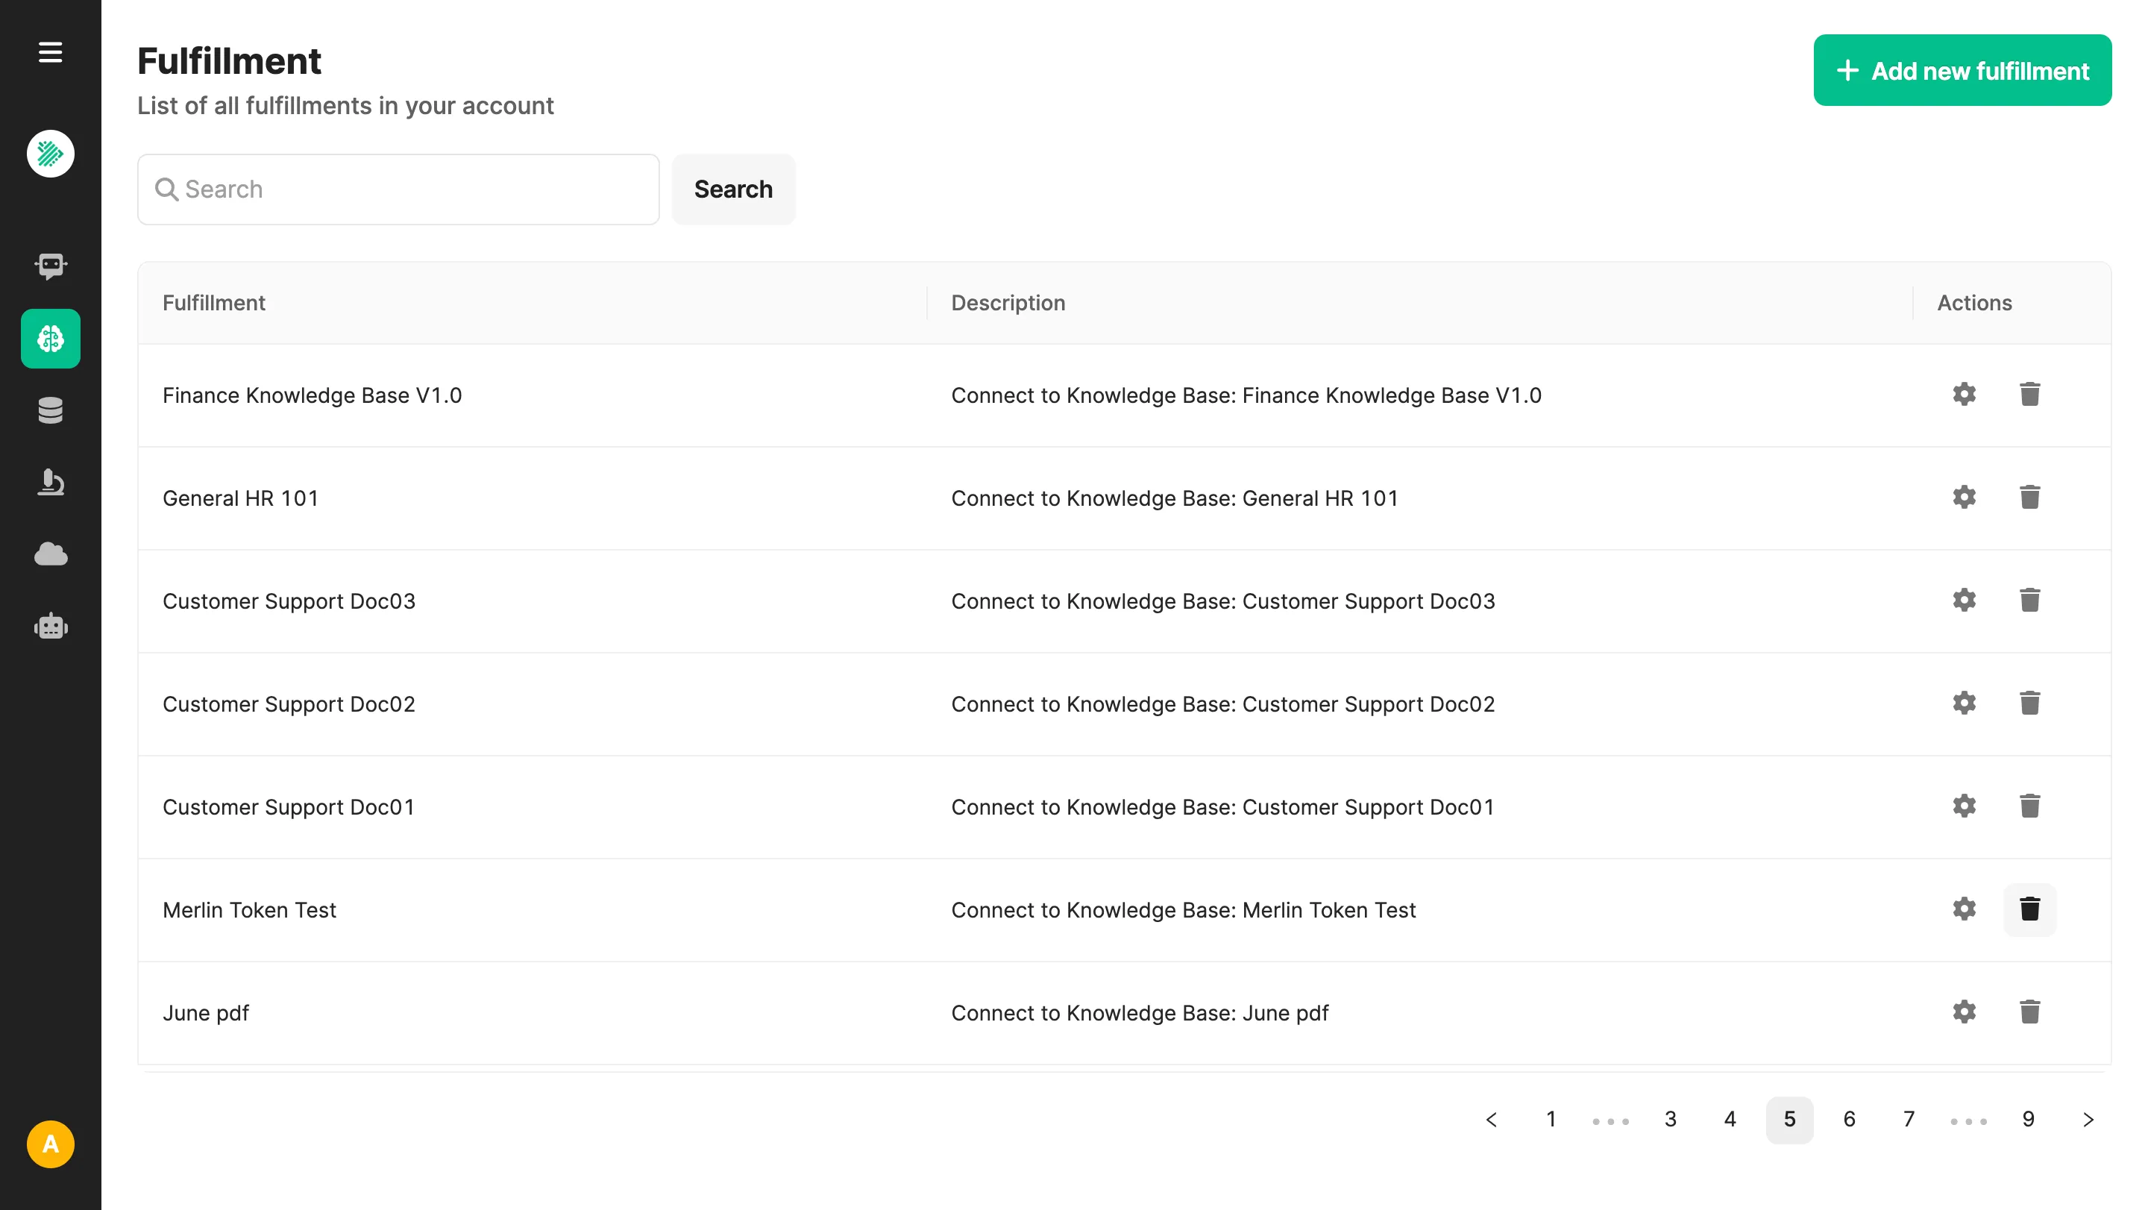Screen dimensions: 2148x1210
Task: Select the brain fulfillment sidebar icon
Action: tap(51, 339)
